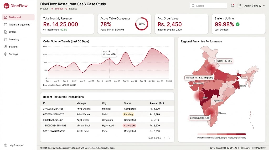Screen dimensions: 269x150
Task: Click the Inventory bag icon
Action: 6,39
